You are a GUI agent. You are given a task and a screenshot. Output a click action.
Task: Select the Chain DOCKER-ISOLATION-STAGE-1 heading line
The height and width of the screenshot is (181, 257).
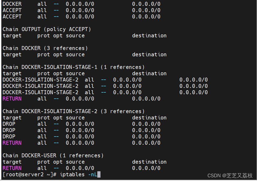click(74, 67)
